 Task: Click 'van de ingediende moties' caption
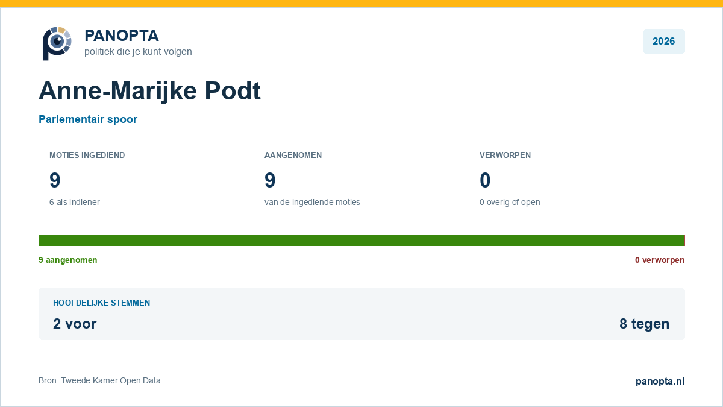(x=312, y=202)
